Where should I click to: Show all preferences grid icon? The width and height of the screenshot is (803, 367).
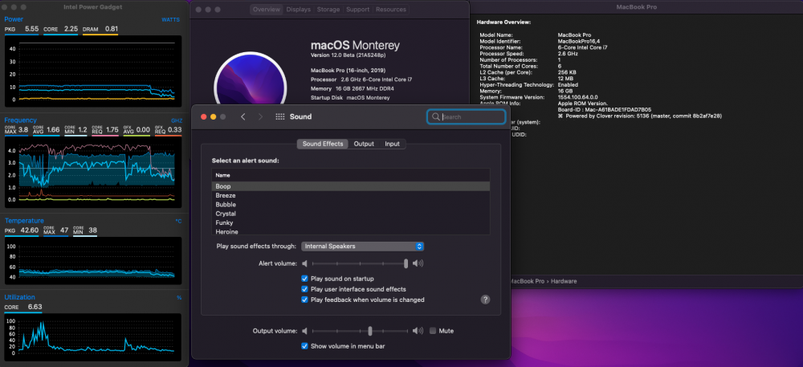(280, 116)
